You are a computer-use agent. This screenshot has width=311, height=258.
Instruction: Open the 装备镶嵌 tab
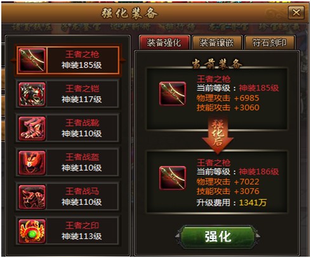216,42
